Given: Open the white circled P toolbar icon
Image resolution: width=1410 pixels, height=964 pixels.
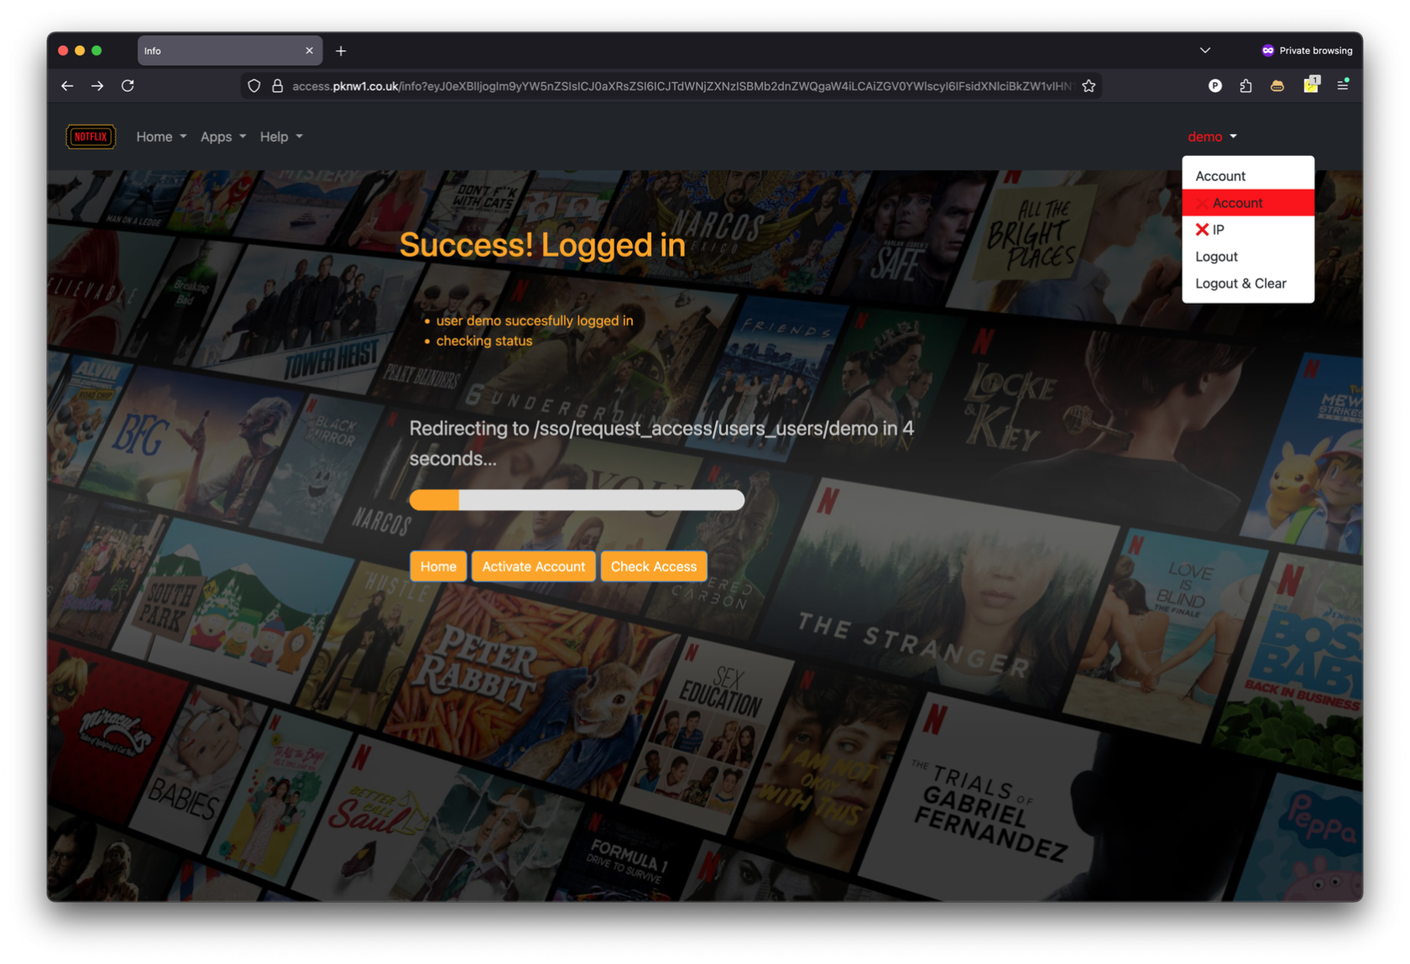Looking at the screenshot, I should pyautogui.click(x=1214, y=86).
